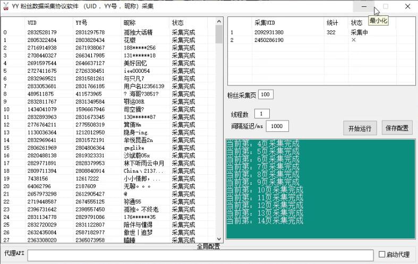Click the 统计 column header
The image size is (418, 264).
coord(332,23)
